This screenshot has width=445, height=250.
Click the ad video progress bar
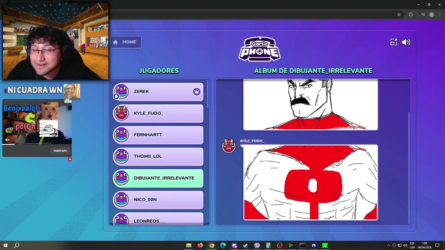click(x=37, y=144)
